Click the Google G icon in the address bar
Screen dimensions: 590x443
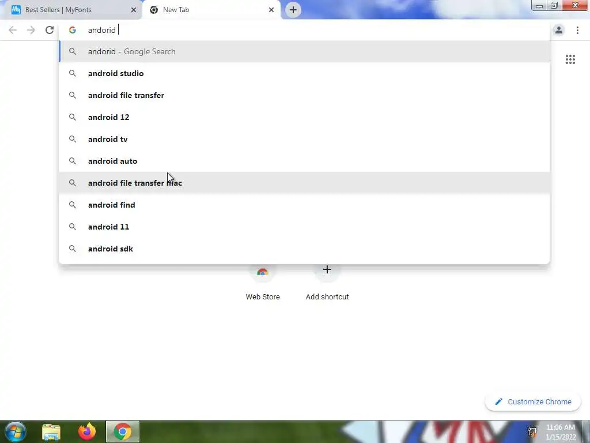click(73, 30)
